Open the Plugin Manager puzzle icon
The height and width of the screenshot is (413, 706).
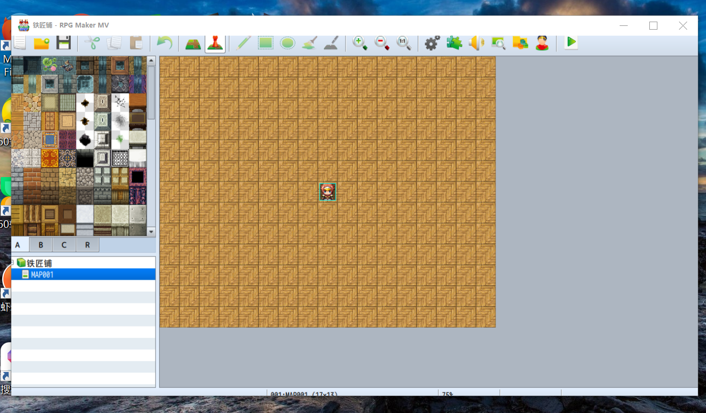click(x=454, y=43)
